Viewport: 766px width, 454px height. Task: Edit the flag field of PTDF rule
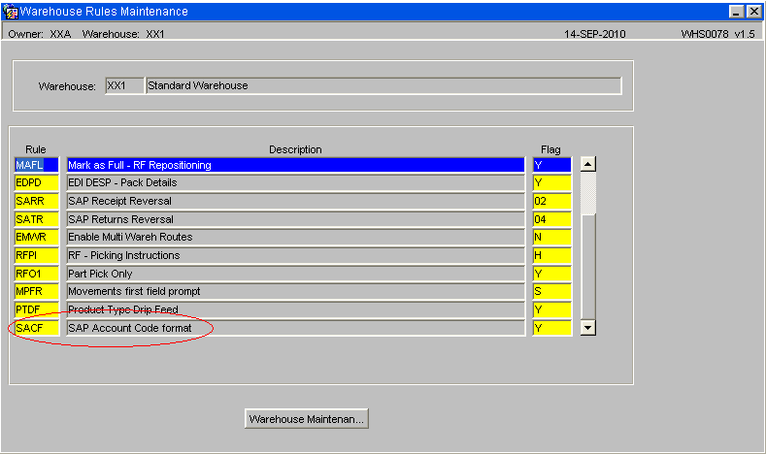[552, 309]
